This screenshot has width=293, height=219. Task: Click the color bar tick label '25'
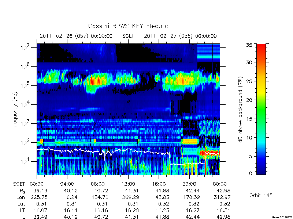tap(249, 81)
